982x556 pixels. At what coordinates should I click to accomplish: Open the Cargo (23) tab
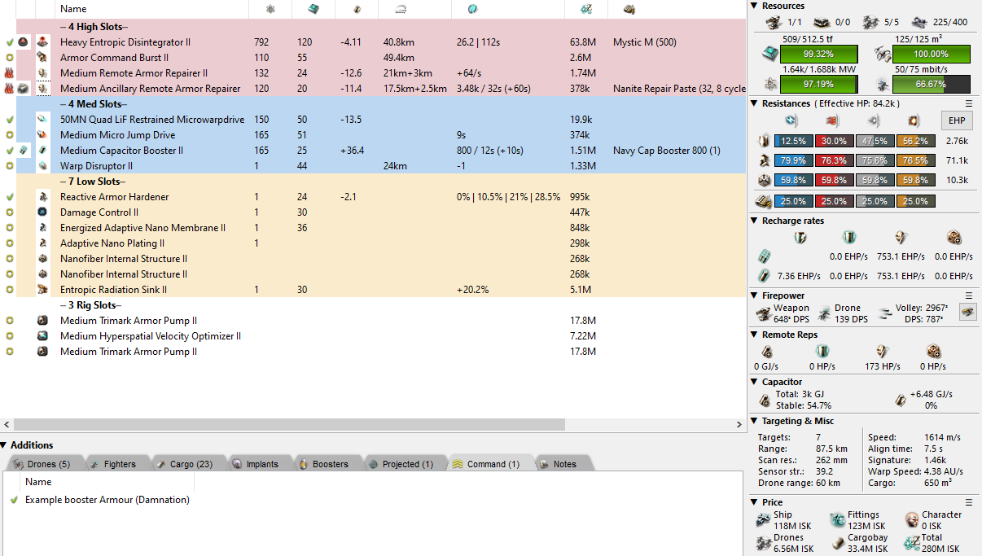click(x=184, y=464)
